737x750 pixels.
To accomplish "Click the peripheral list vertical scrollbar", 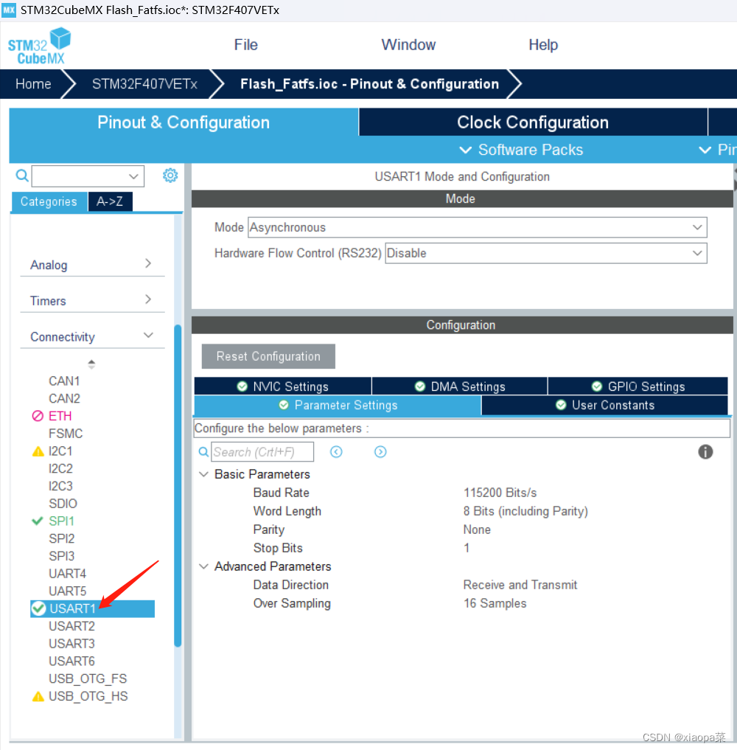I will click(178, 485).
